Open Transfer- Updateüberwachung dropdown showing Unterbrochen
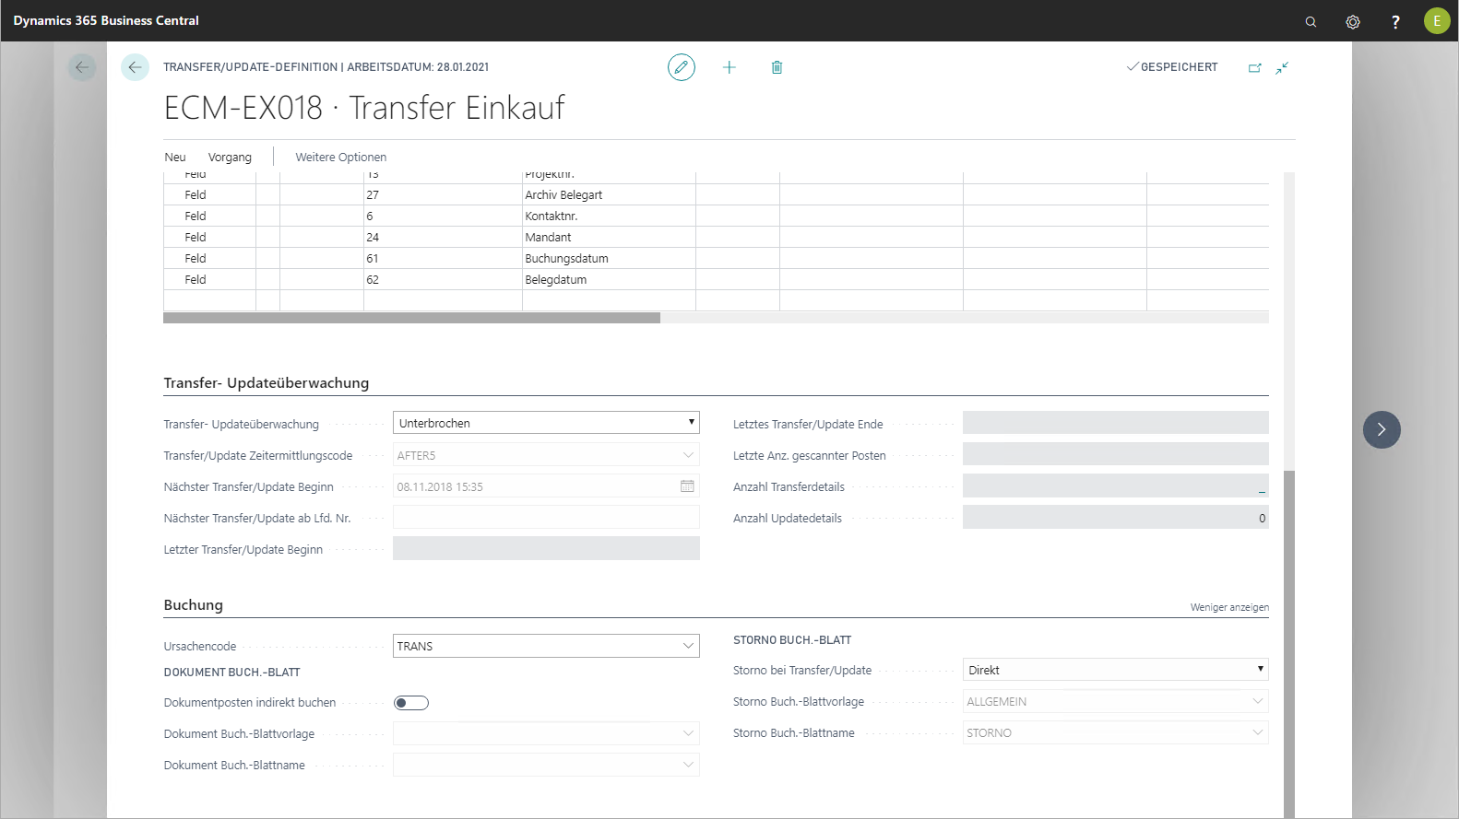 tap(546, 423)
